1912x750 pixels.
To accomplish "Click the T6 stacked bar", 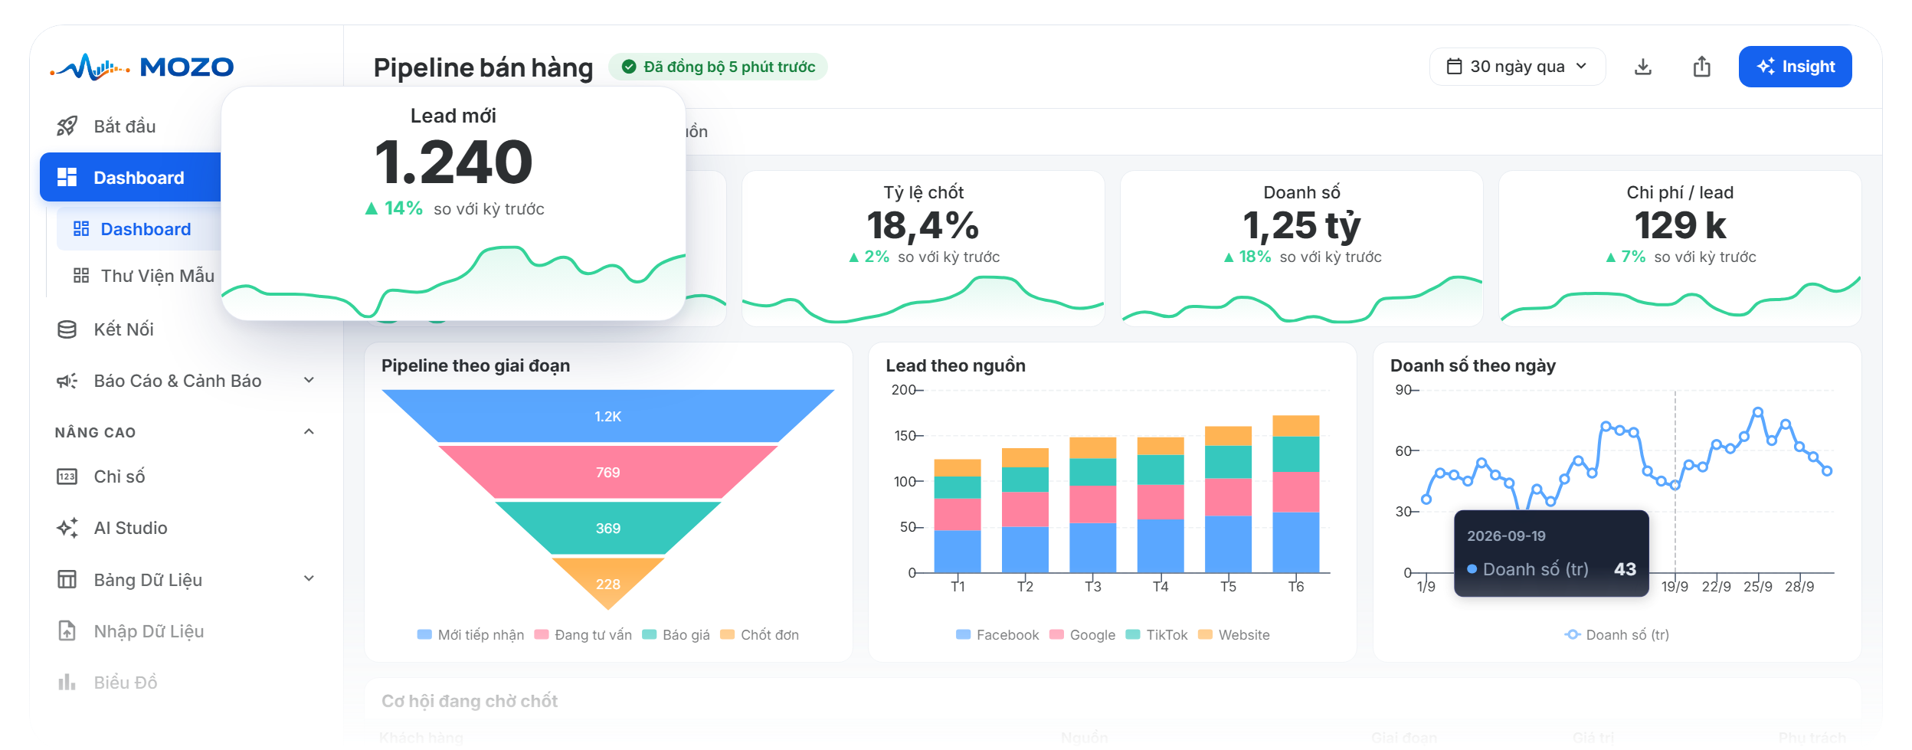I will pyautogui.click(x=1296, y=494).
